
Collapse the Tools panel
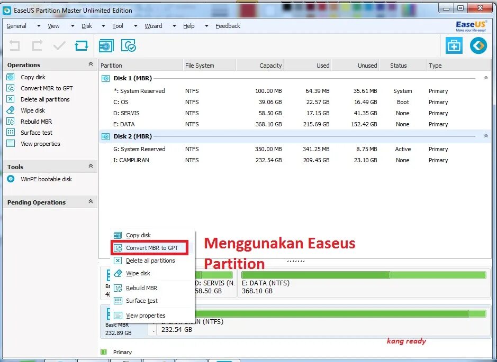91,166
